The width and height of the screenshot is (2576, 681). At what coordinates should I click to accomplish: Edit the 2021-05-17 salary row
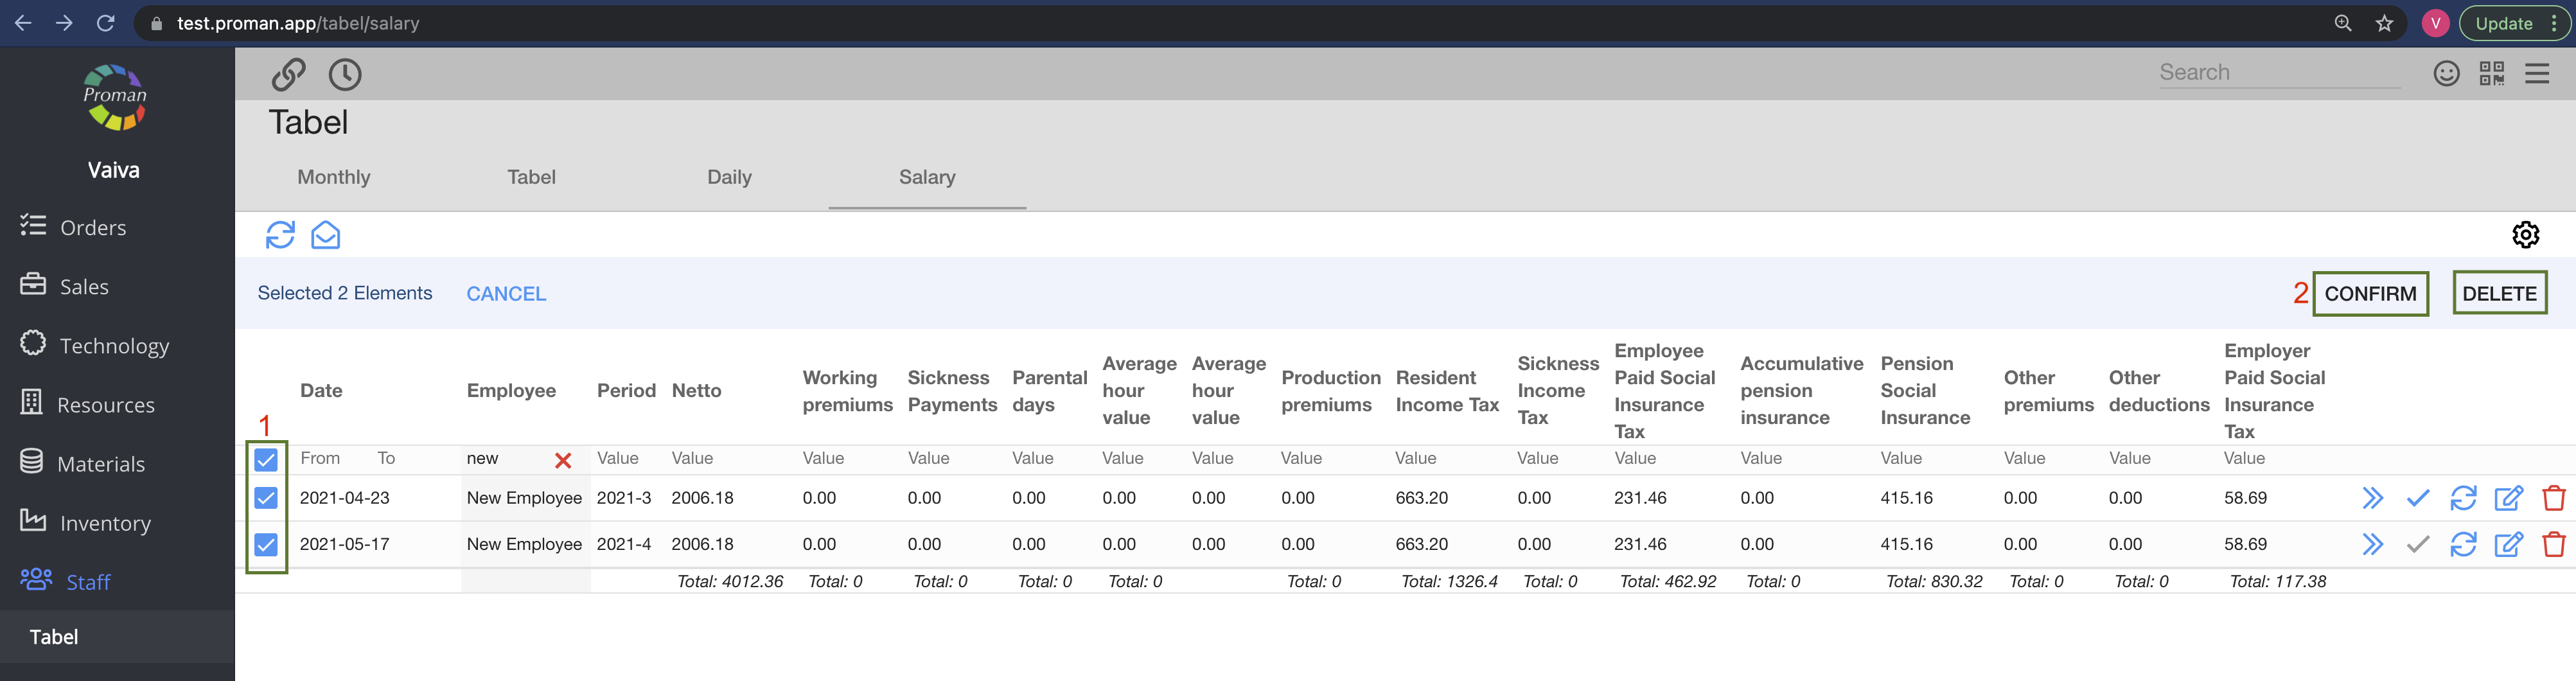2508,544
